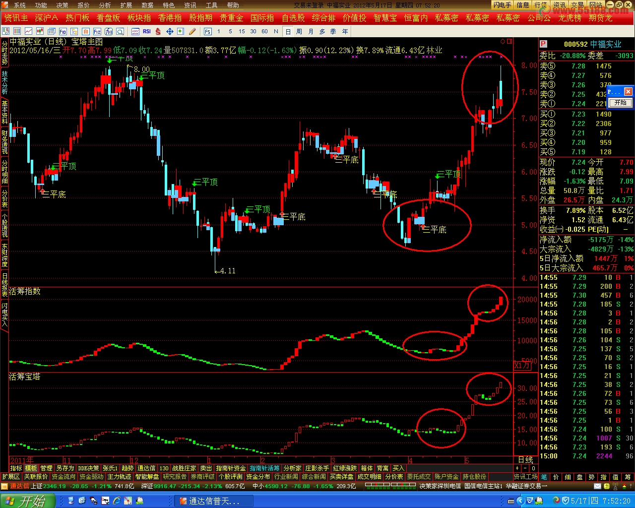This screenshot has width=635, height=508.
Task: Click the candlestick chart toolbar icon
Action: click(x=40, y=31)
